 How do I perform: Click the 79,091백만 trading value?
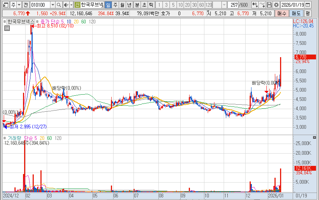click(x=148, y=13)
